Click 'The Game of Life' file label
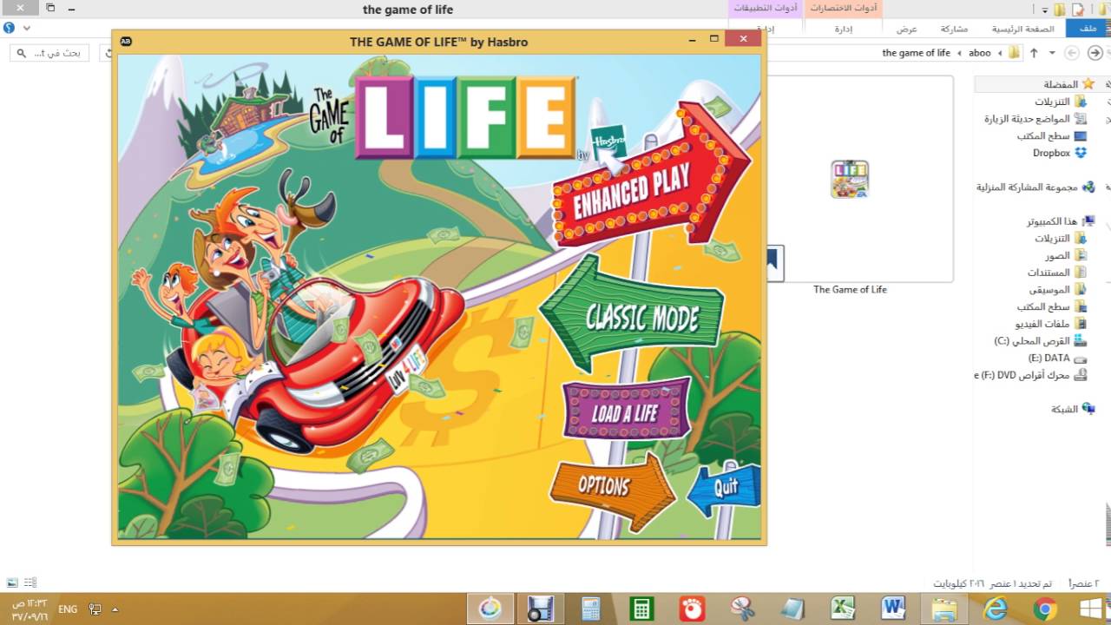The height and width of the screenshot is (625, 1111). point(850,290)
